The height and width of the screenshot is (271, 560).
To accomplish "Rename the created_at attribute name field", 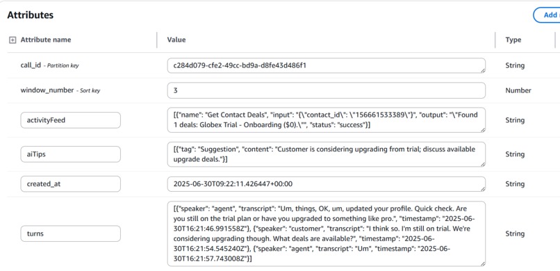I will click(x=70, y=184).
